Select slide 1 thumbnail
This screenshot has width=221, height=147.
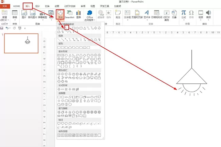[21, 43]
